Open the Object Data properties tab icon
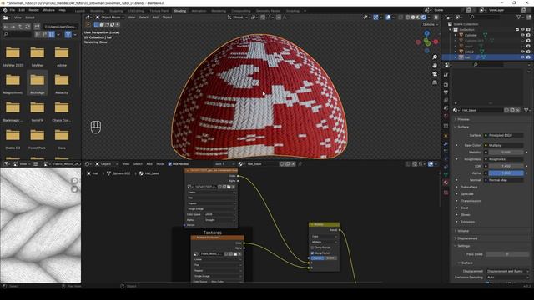 446,174
